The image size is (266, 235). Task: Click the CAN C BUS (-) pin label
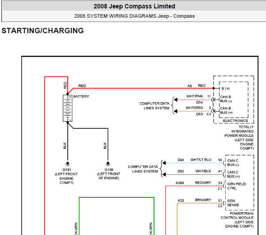[233, 163]
